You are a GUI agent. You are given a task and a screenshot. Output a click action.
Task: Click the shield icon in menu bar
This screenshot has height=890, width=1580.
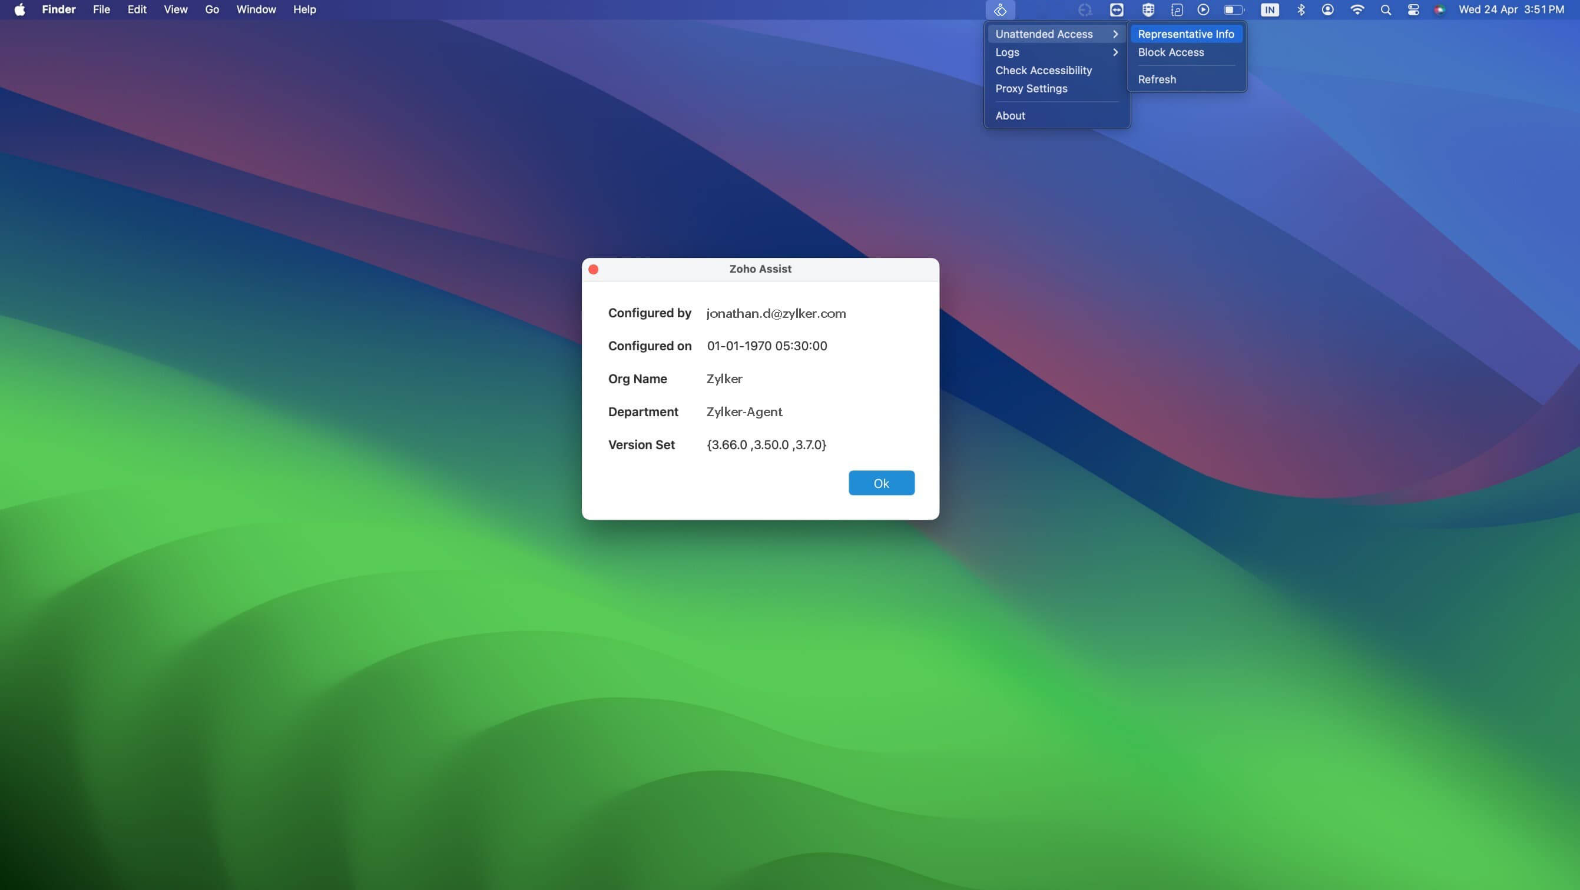(1148, 10)
